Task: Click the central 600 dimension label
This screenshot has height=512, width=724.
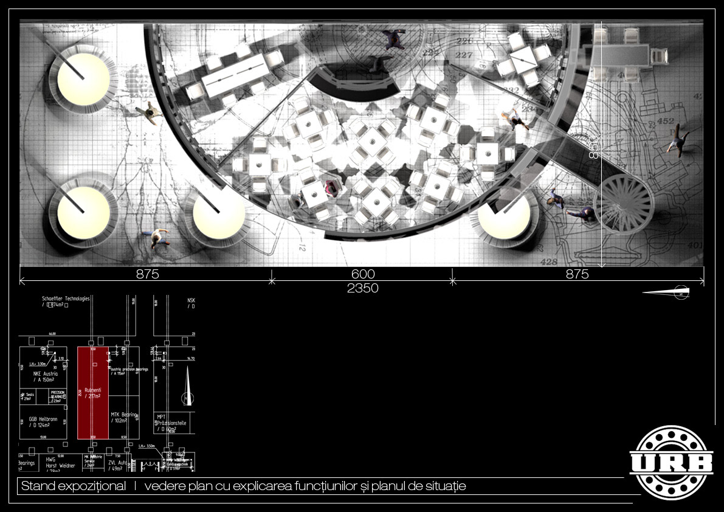Action: (x=362, y=274)
